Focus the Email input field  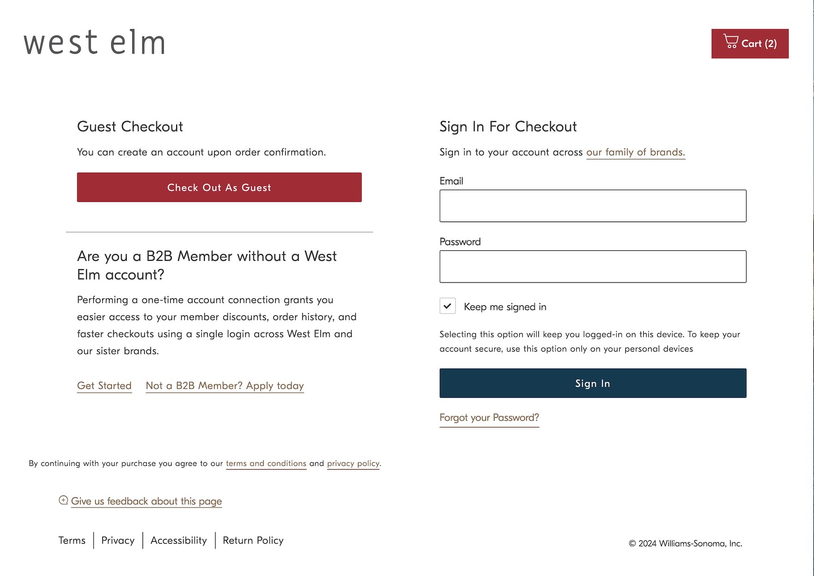click(592, 206)
